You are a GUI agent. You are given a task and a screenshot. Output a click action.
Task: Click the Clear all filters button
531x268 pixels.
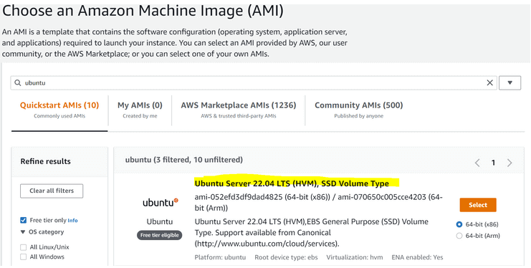[52, 191]
